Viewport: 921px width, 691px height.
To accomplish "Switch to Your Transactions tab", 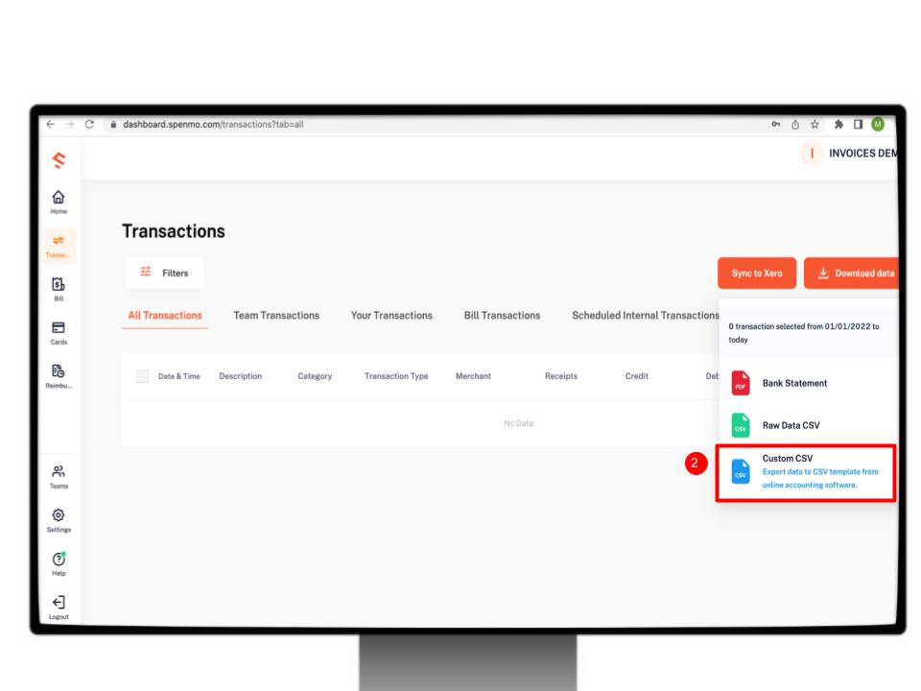I will click(x=391, y=316).
